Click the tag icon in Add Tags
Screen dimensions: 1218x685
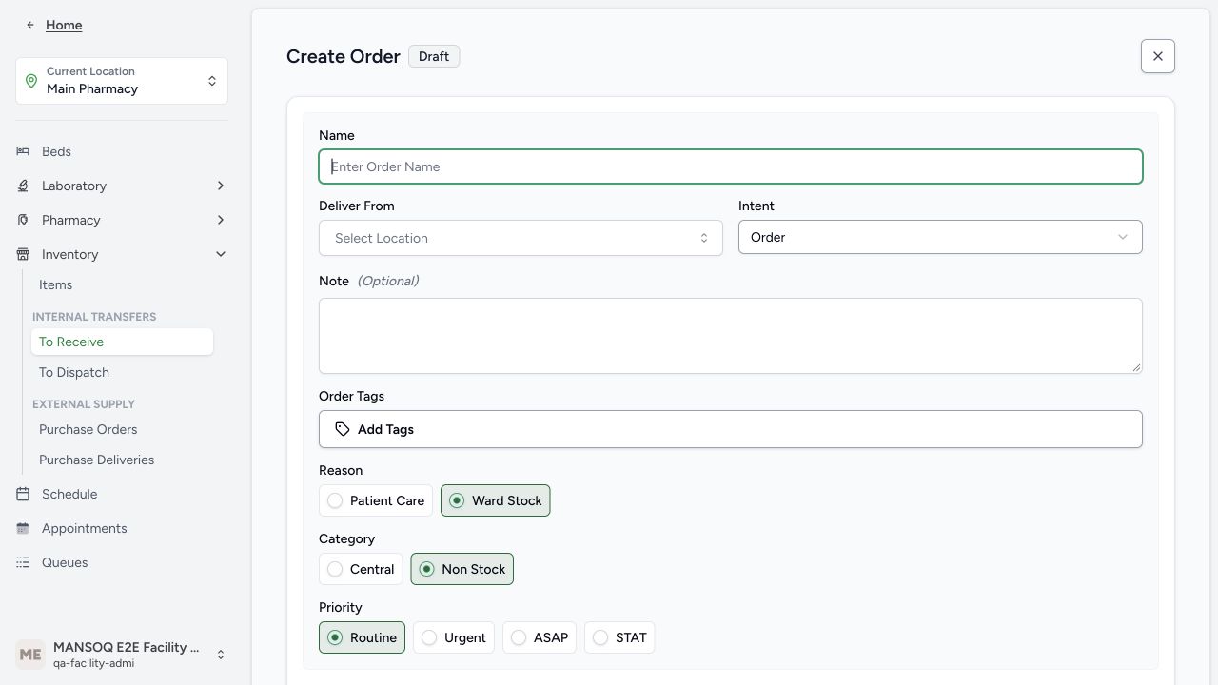343,429
